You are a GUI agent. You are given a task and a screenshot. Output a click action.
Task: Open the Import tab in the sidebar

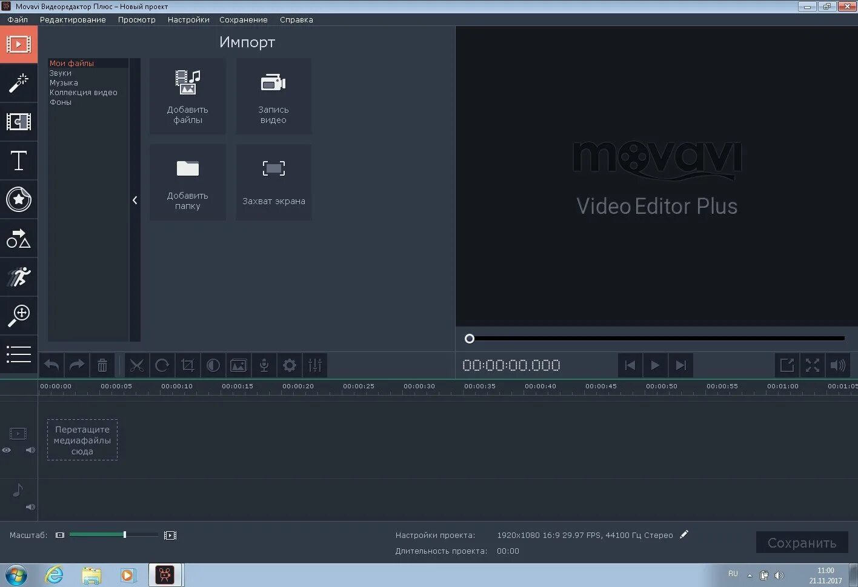click(19, 44)
